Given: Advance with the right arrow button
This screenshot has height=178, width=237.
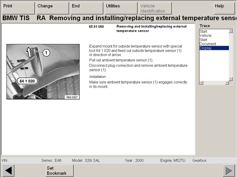Looking at the screenshot, I should tap(229, 170).
